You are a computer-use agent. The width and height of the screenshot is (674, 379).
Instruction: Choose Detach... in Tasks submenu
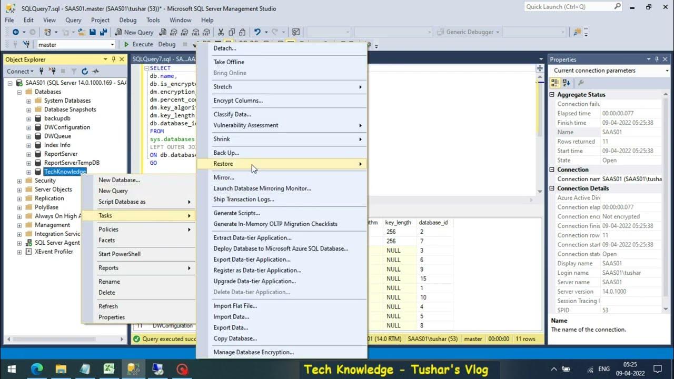(x=282, y=48)
